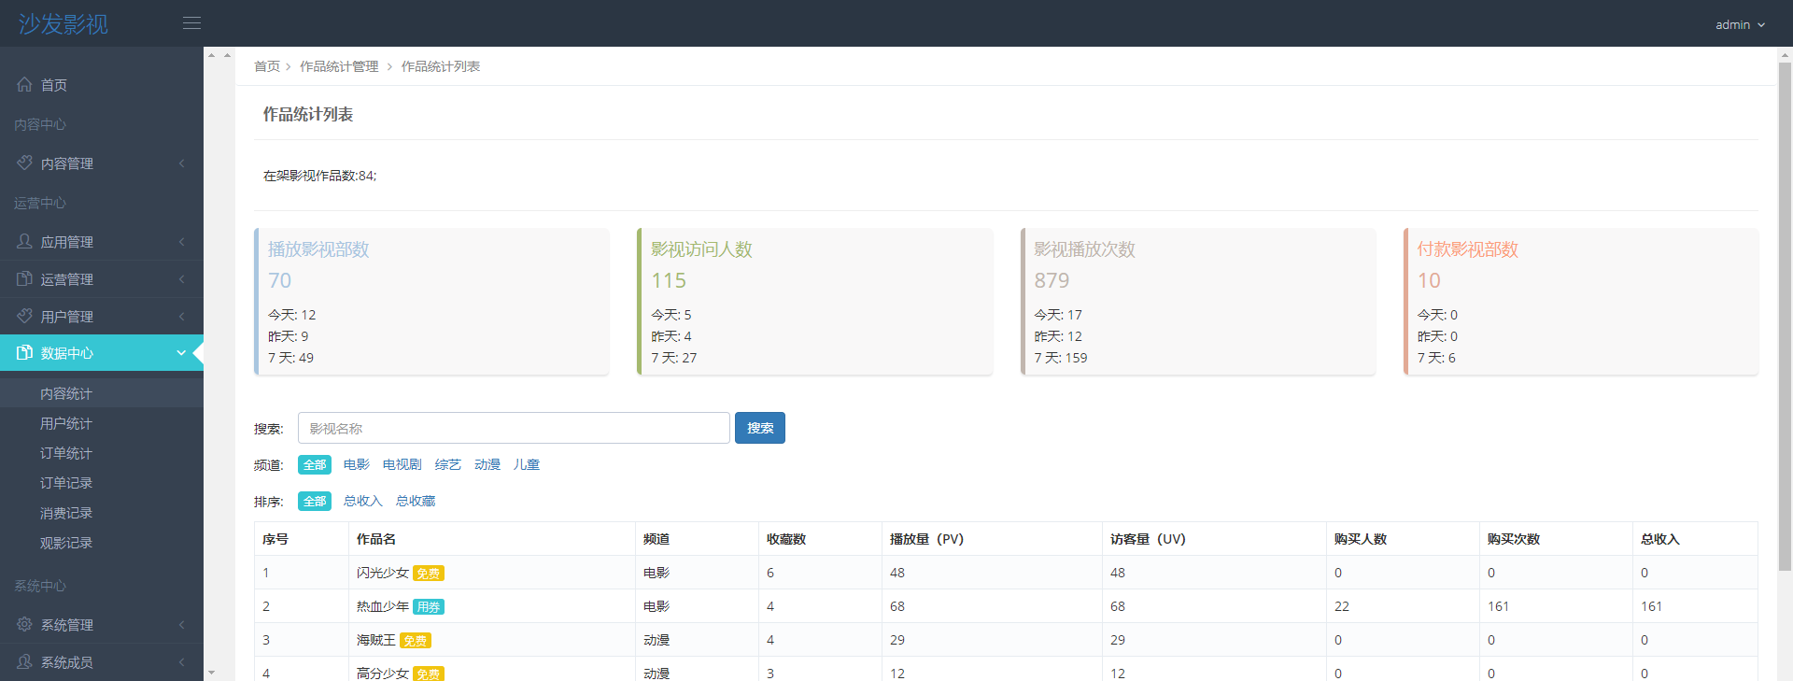Filter channel by 电视剧
The height and width of the screenshot is (681, 1793).
coord(402,464)
